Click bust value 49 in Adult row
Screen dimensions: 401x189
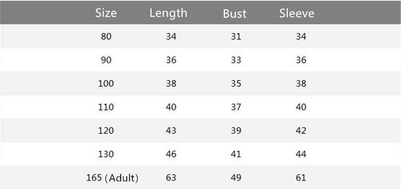pos(236,177)
